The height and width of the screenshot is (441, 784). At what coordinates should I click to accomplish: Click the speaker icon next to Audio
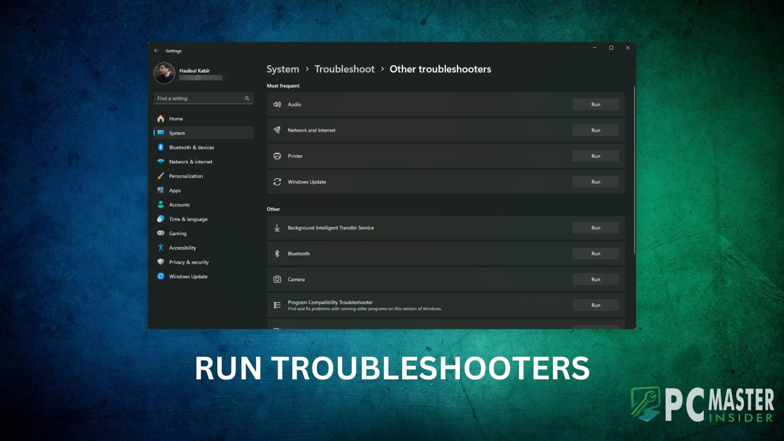click(277, 104)
